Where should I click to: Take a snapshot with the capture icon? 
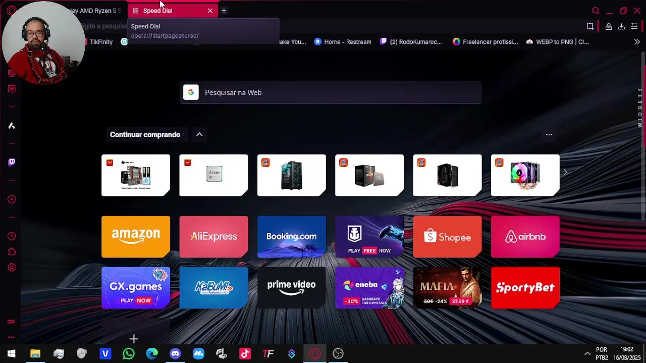click(590, 26)
